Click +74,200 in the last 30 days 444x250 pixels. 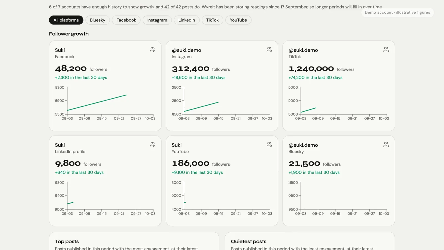coord(315,77)
